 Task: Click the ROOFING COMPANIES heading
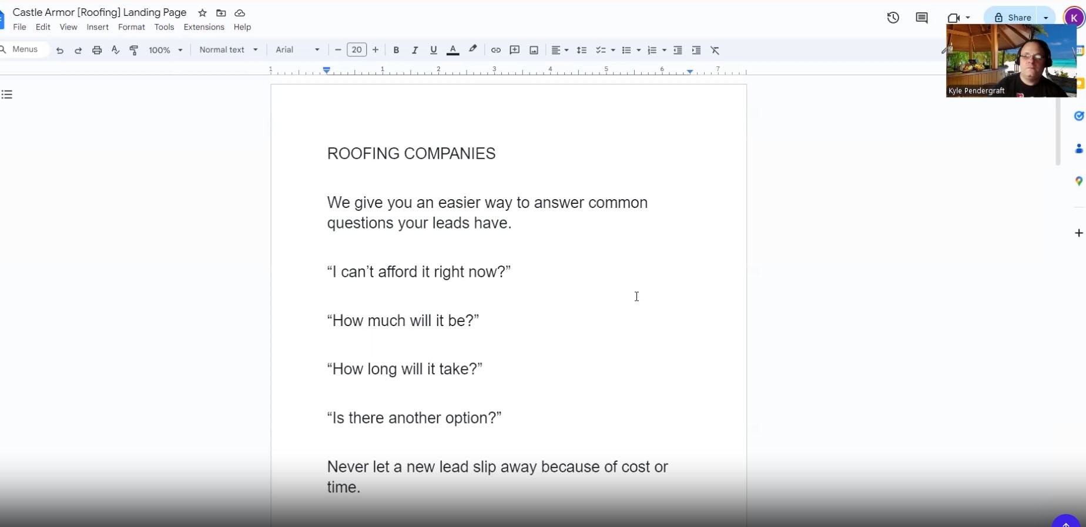411,154
